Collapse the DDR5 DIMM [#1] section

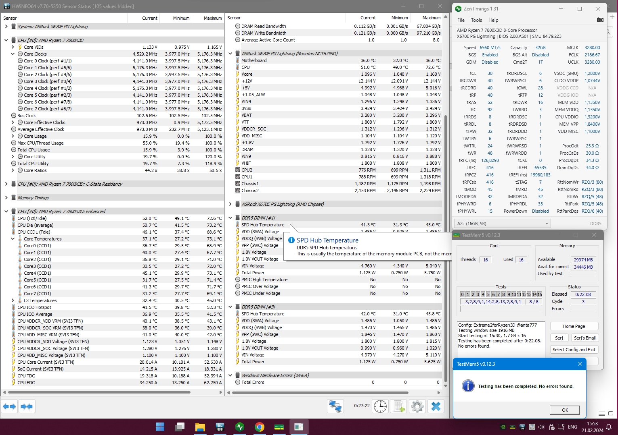pos(230,218)
